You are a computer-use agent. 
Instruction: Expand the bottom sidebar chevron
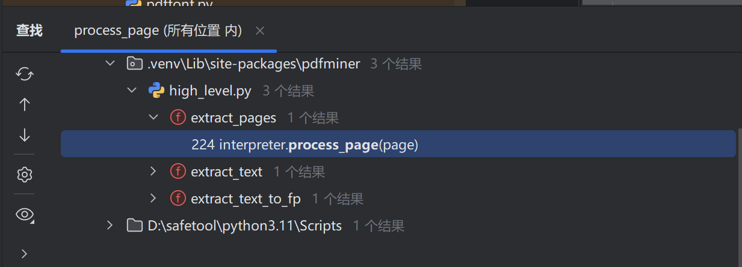tap(25, 254)
